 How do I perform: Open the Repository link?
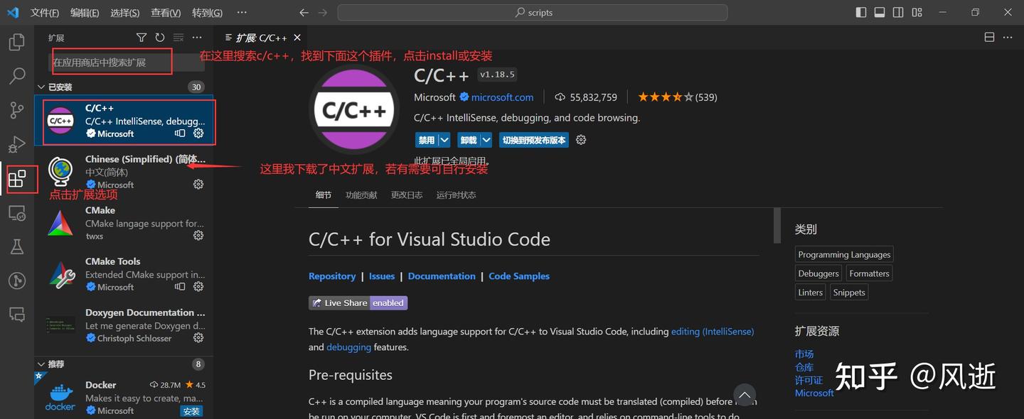pos(332,276)
